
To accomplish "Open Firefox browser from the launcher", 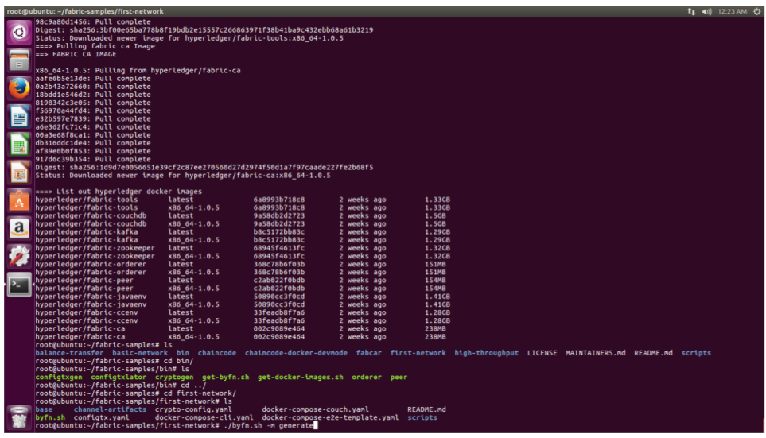I will [19, 88].
